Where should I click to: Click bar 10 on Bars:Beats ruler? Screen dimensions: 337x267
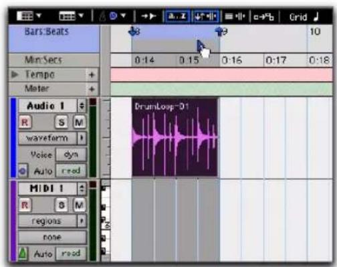[x=315, y=31]
